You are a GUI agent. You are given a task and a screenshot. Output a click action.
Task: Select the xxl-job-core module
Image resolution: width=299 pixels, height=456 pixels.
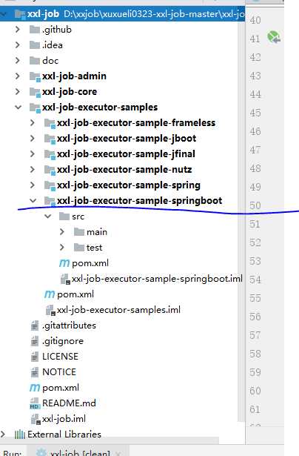(70, 92)
